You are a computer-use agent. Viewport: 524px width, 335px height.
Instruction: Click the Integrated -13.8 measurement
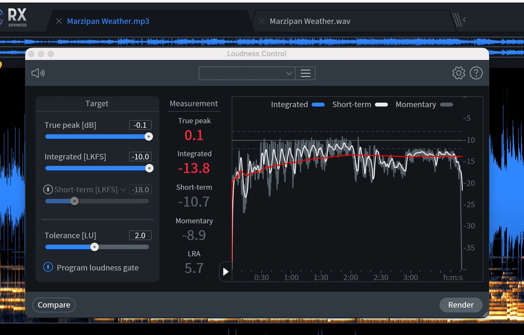tap(194, 168)
